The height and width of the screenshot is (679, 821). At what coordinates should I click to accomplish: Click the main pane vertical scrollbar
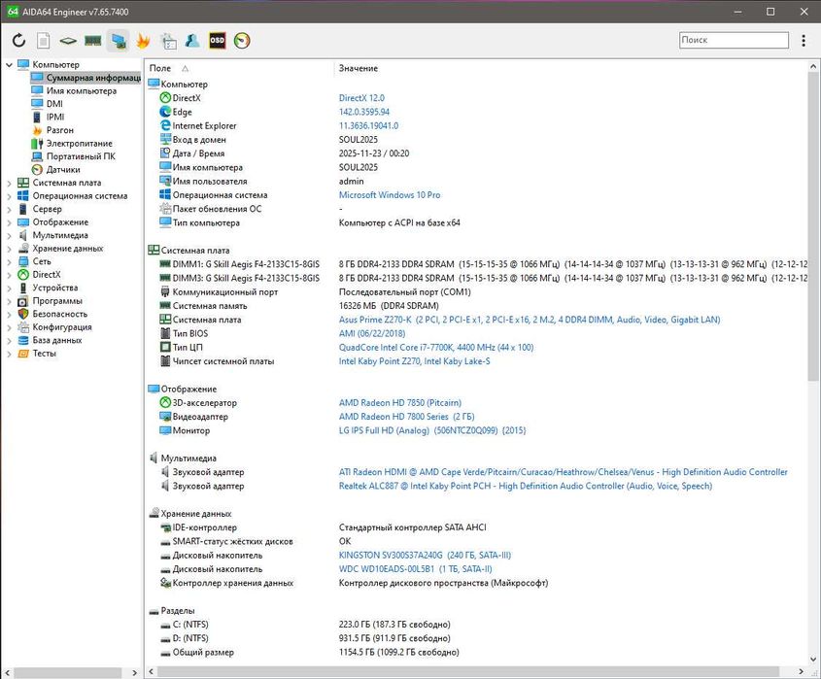[812, 225]
